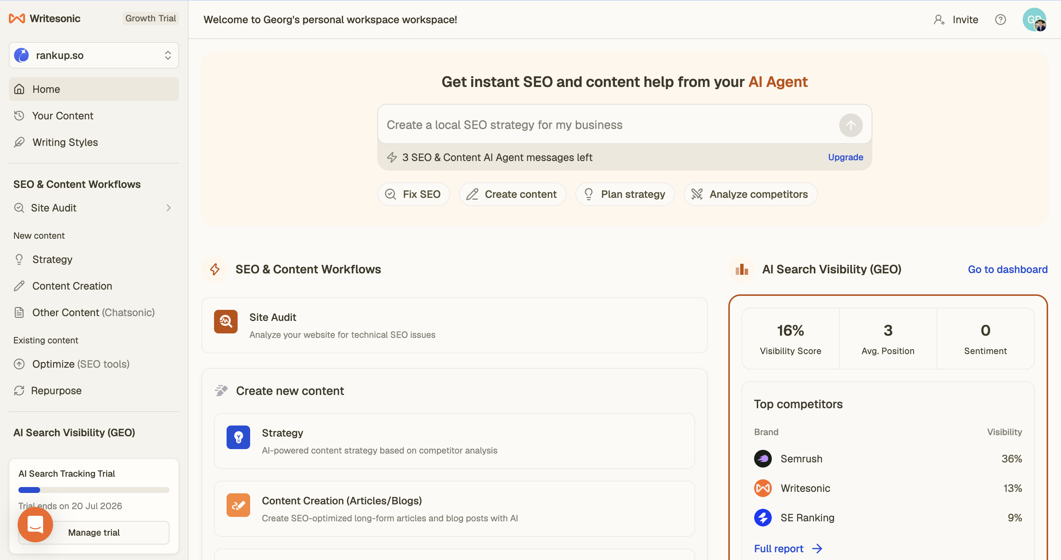
Task: Select the Fix SEO chip
Action: [413, 194]
